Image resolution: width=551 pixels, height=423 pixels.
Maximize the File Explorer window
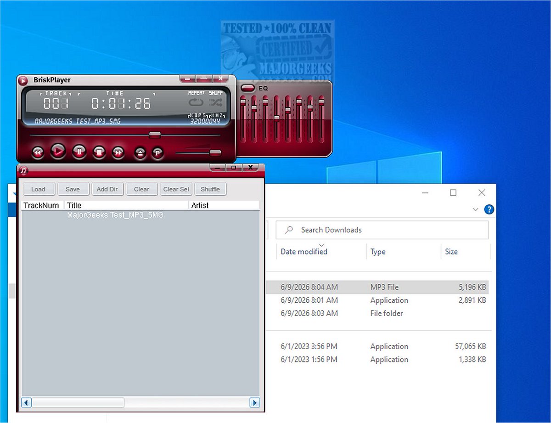coord(453,192)
